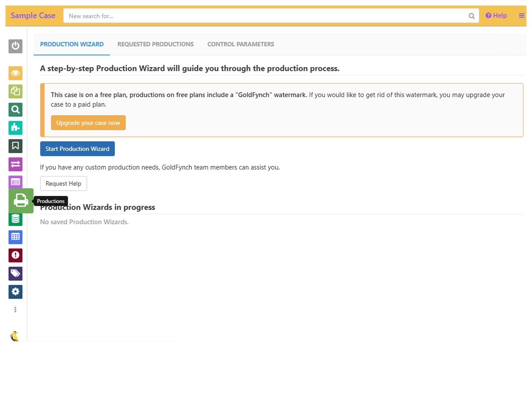Click the purple swap arrows icon

click(x=16, y=164)
